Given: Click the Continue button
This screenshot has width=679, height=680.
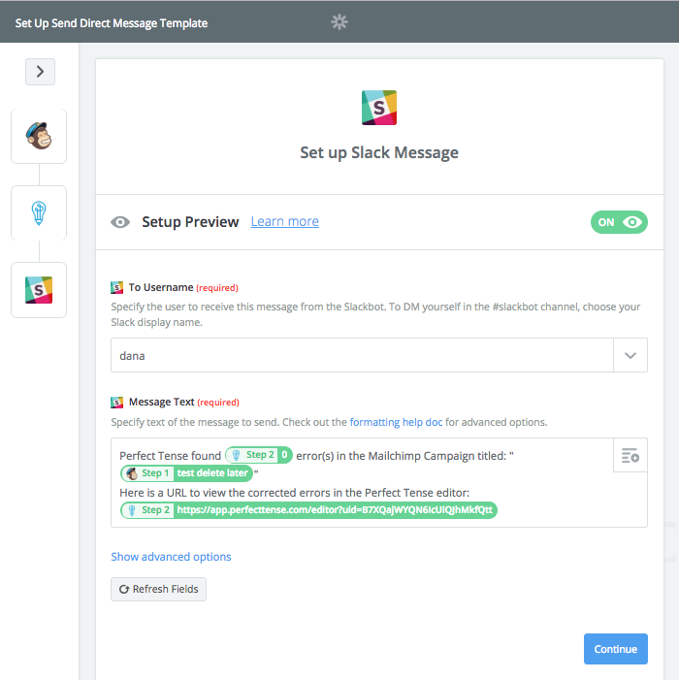Looking at the screenshot, I should (615, 649).
